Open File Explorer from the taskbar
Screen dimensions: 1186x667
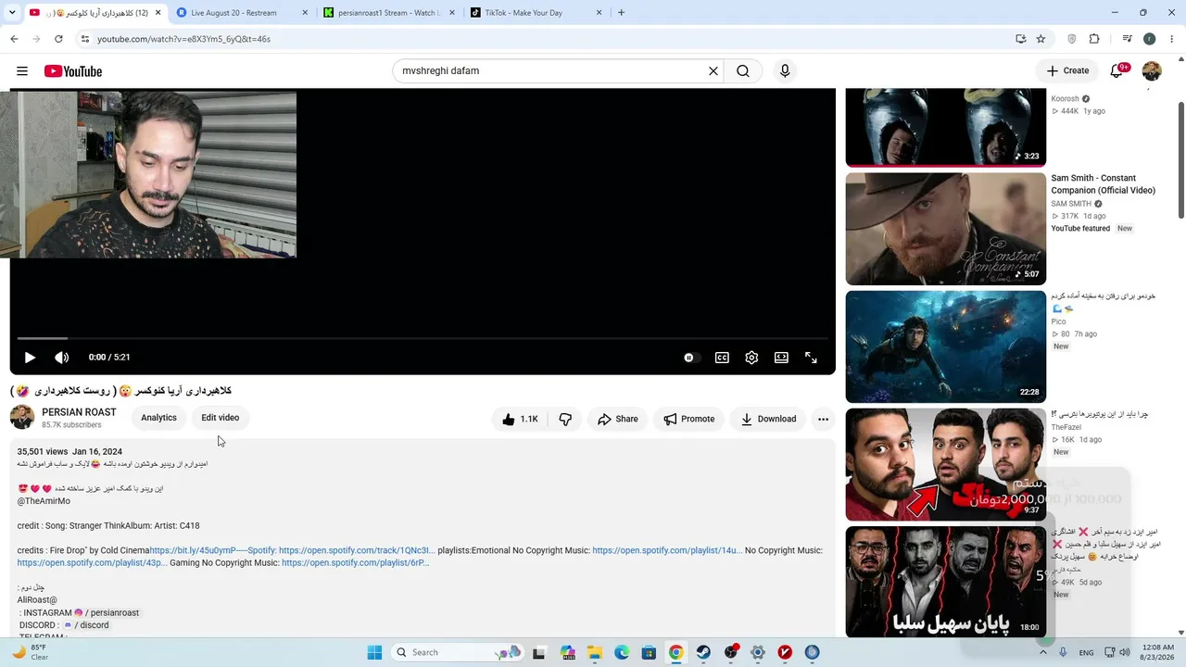click(x=594, y=652)
